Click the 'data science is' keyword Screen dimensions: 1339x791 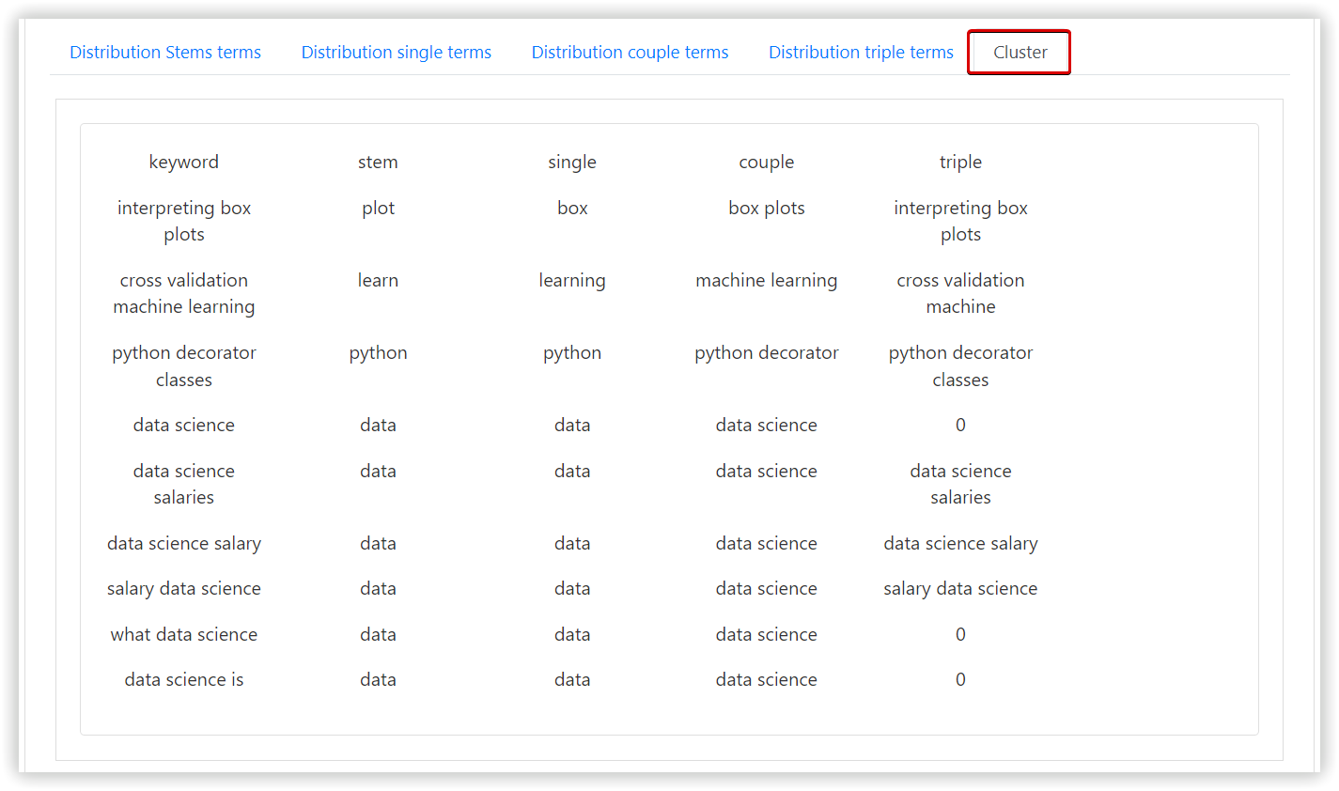tap(184, 680)
